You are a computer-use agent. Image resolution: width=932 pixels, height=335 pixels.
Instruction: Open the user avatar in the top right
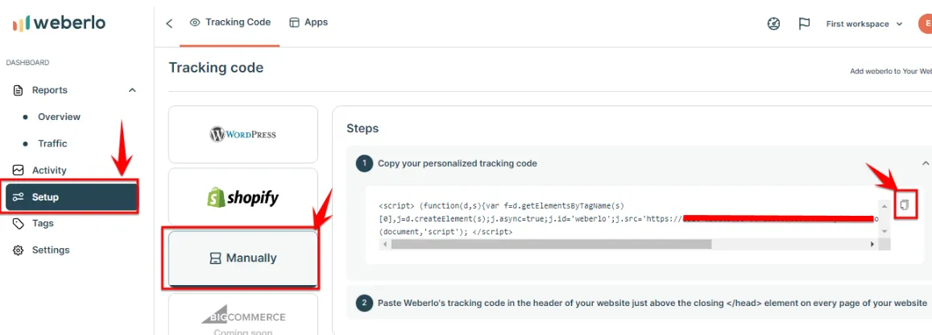point(926,24)
